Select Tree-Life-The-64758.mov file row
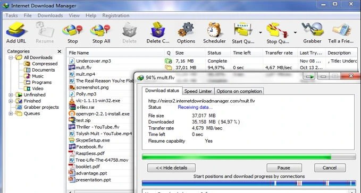Screen dimensions: 361x193 (102, 160)
